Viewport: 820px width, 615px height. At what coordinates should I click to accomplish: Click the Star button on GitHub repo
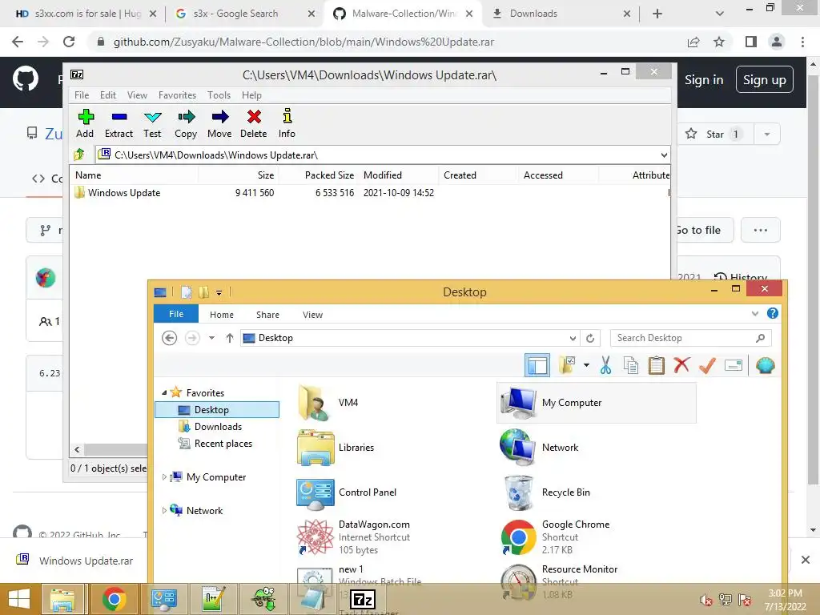[715, 134]
